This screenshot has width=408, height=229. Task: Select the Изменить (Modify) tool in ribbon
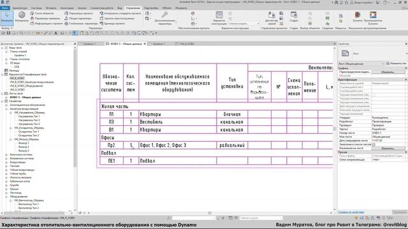click(x=7, y=18)
